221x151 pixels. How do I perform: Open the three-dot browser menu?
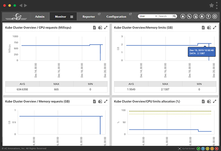(217, 6)
